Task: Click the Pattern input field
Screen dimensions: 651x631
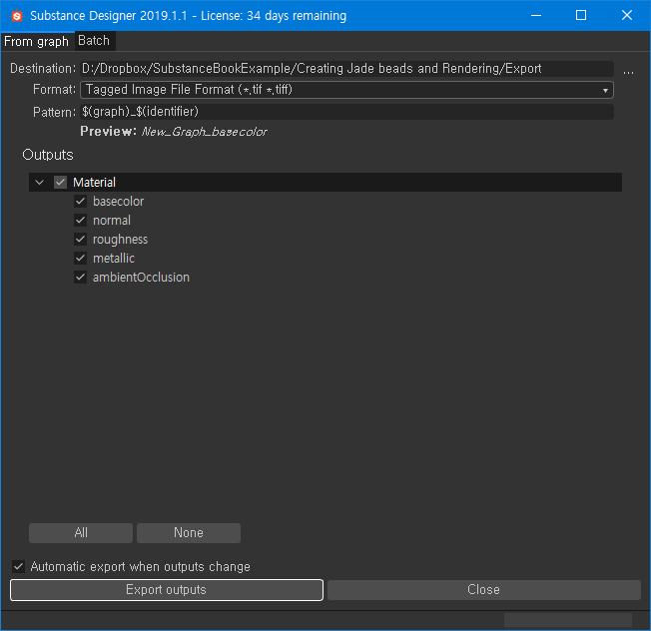Action: 346,112
